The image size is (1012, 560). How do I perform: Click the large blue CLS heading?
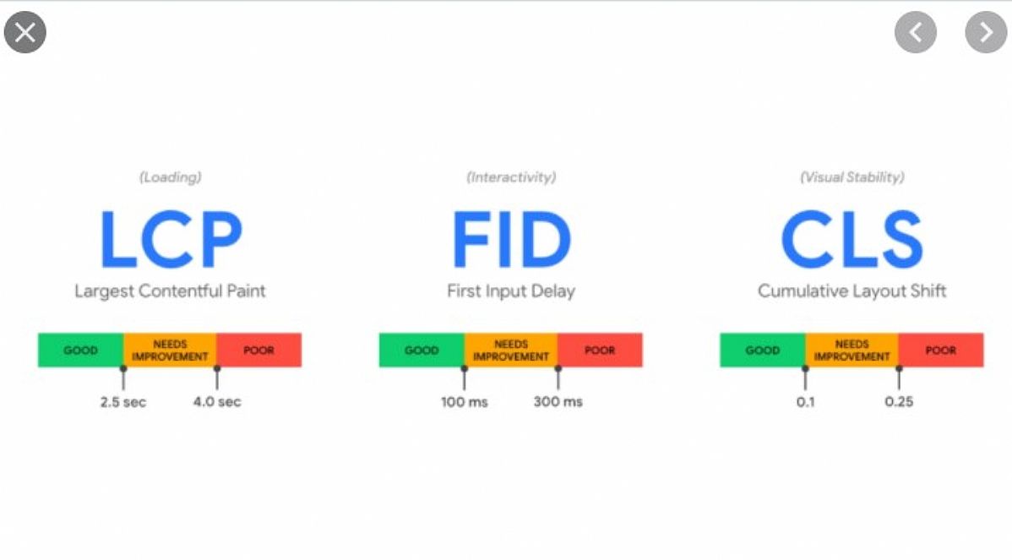point(852,239)
